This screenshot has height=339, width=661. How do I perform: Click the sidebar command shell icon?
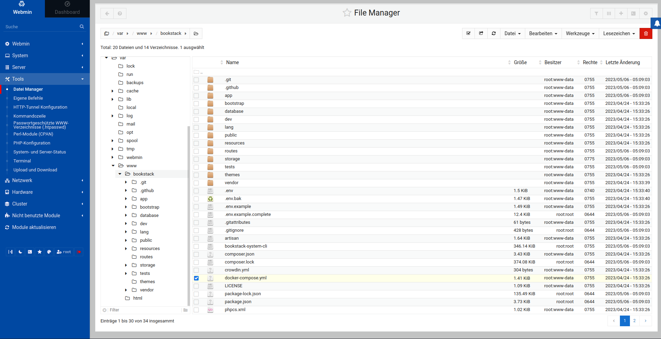(x=30, y=252)
